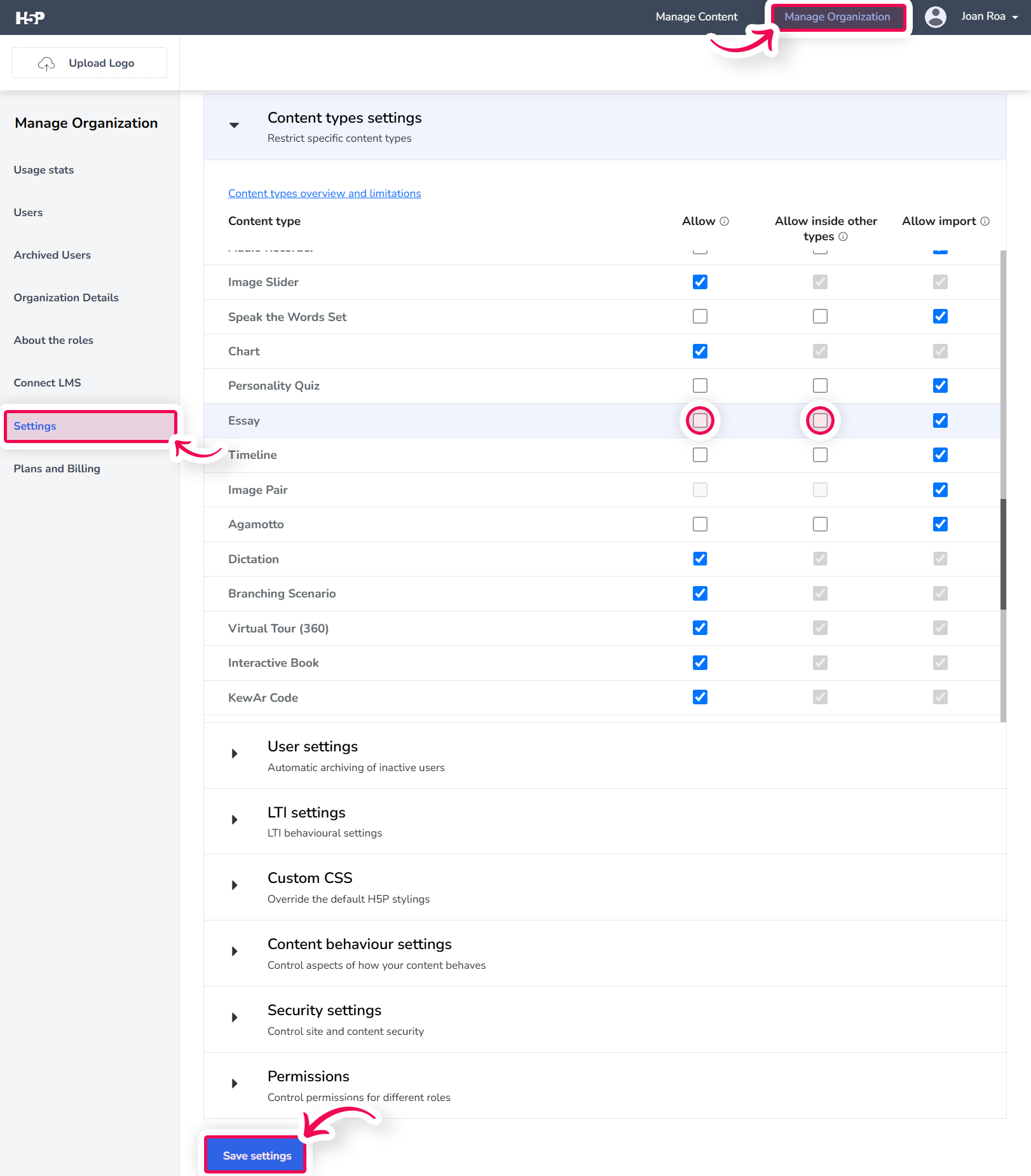
Task: Click the Essay row label
Action: (x=244, y=421)
